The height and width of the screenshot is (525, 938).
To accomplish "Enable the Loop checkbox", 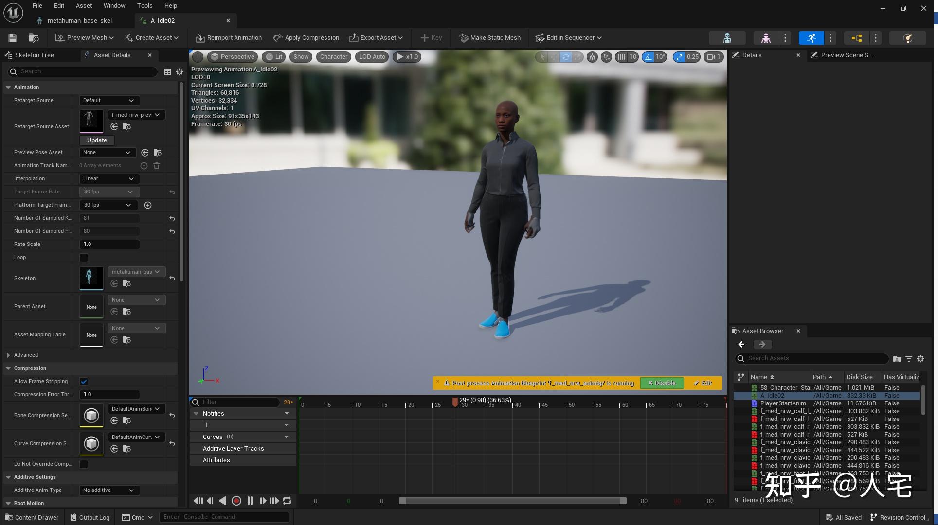I will (x=84, y=258).
